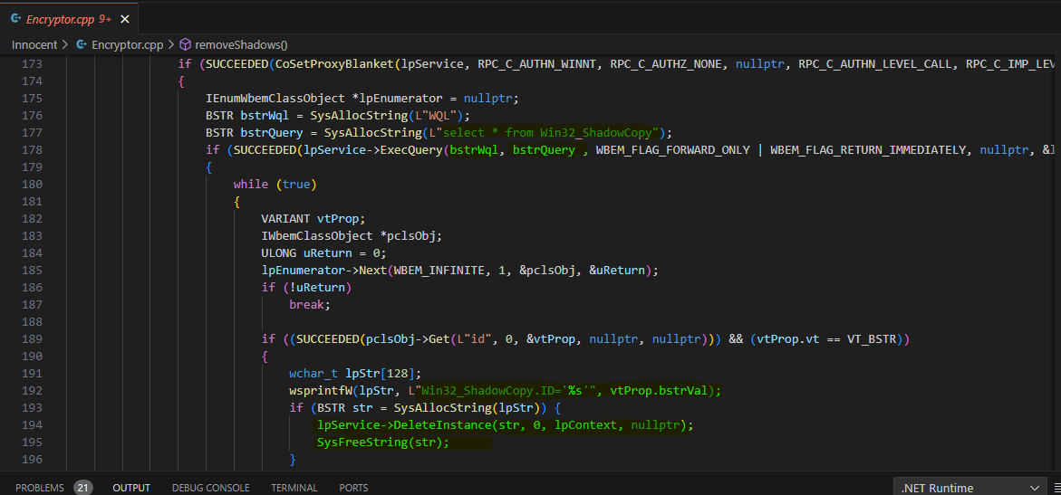Click IWbemClassObject on line 183
The image size is (1061, 495).
[317, 235]
